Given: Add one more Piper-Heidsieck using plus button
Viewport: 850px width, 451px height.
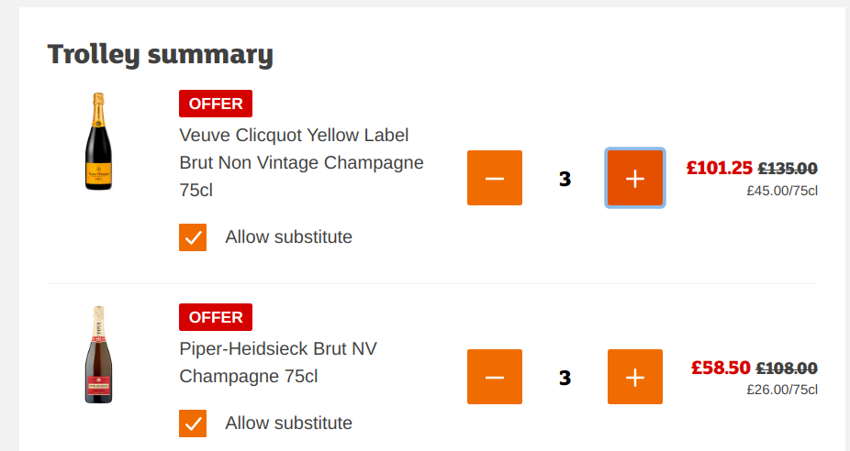Looking at the screenshot, I should click(634, 377).
